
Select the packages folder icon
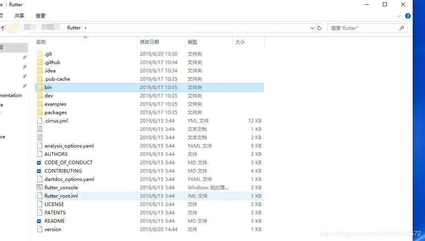tap(40, 113)
